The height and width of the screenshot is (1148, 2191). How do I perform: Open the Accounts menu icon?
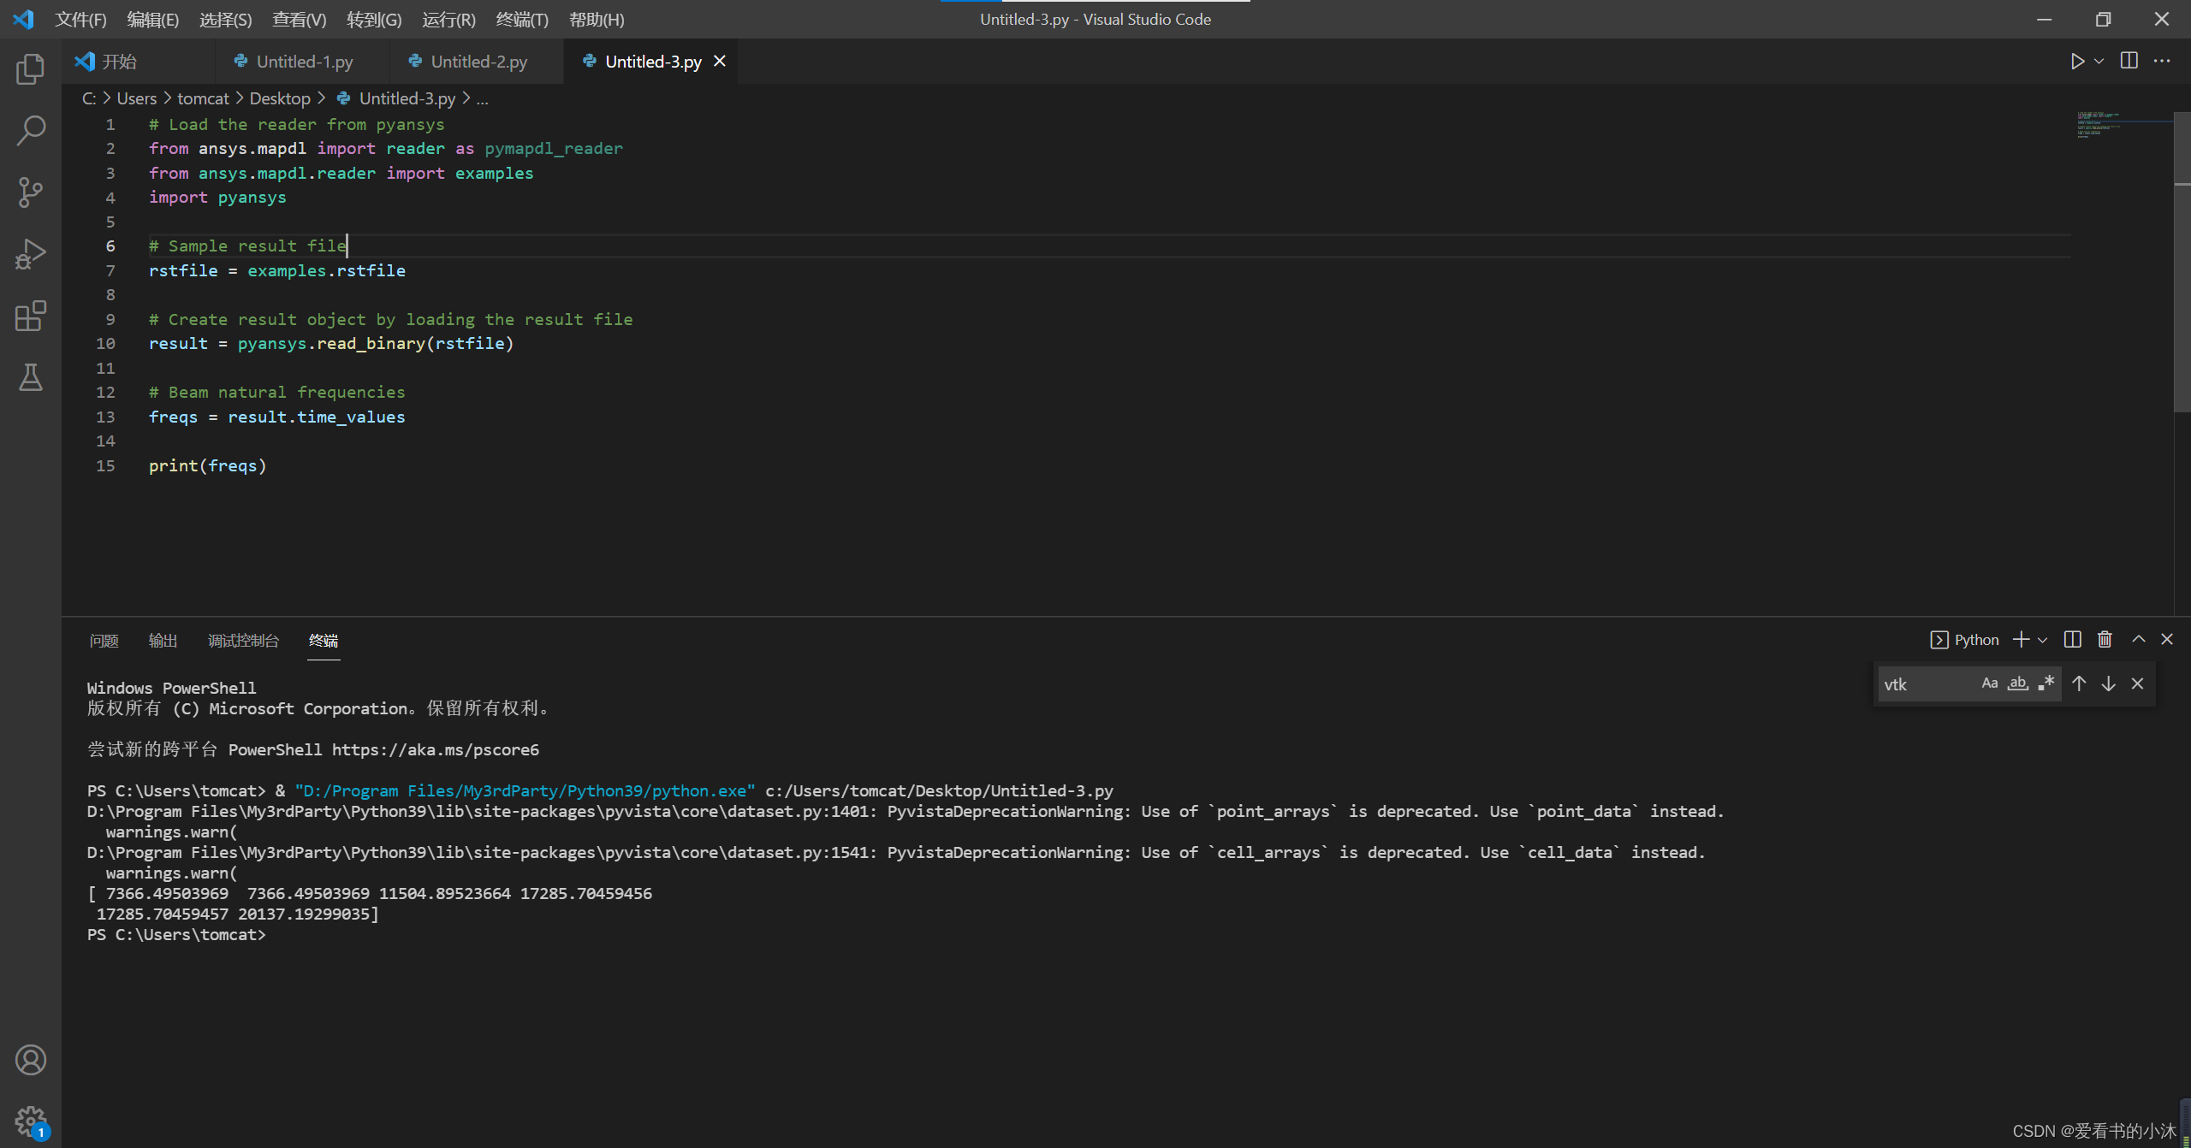point(31,1060)
